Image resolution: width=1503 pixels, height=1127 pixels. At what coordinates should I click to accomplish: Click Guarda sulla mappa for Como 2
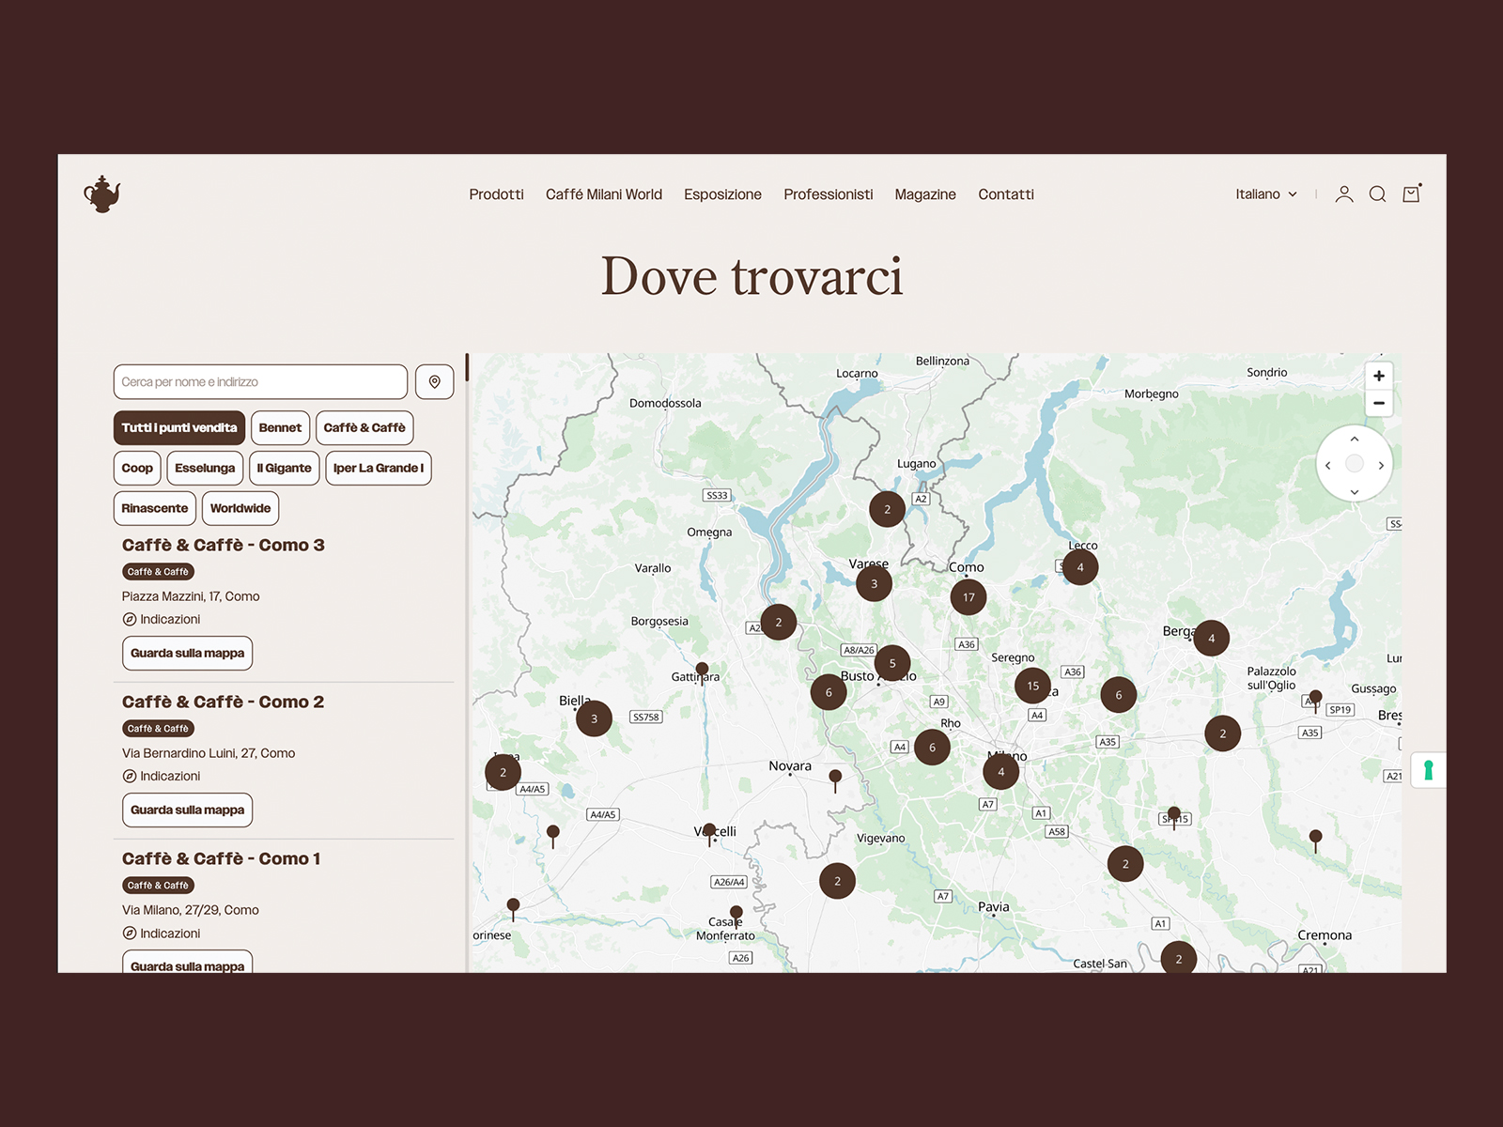[x=187, y=810]
